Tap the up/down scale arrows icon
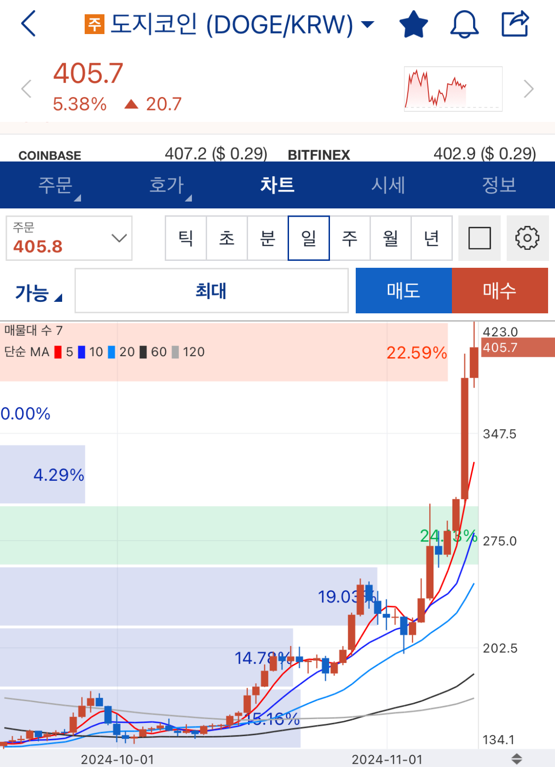This screenshot has width=555, height=767. [517, 759]
